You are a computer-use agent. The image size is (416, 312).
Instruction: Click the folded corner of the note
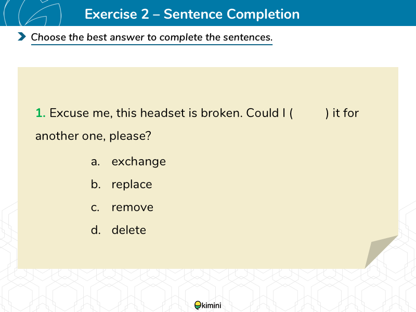[x=381, y=252]
